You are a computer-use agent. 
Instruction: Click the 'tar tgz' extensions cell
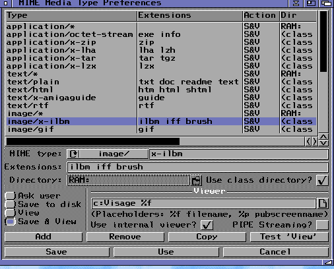click(157, 58)
